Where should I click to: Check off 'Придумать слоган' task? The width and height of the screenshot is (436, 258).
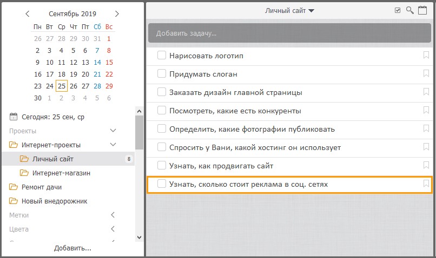pyautogui.click(x=162, y=73)
